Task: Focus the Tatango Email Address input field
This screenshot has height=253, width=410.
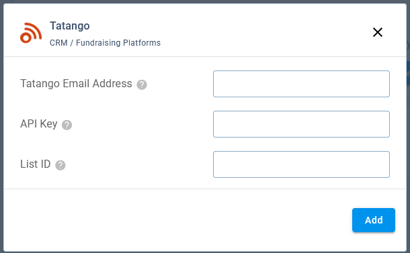Action: pos(301,84)
